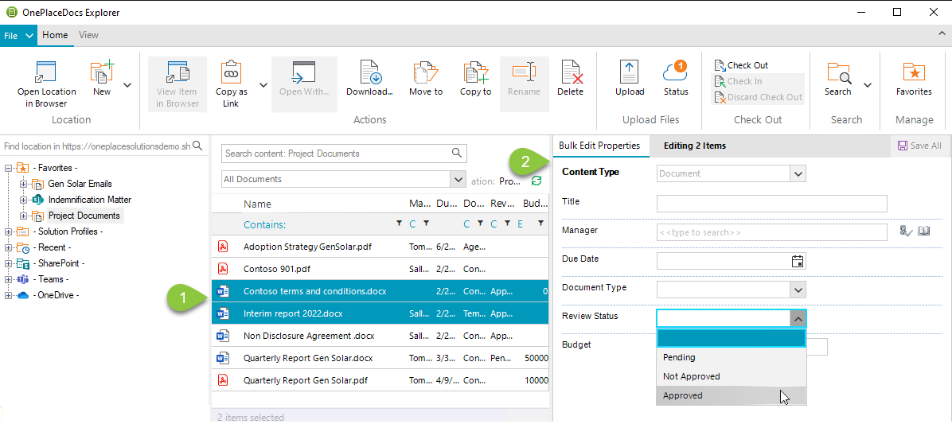Expand the Gen Solar Emails tree node
The width and height of the screenshot is (952, 424).
(24, 184)
